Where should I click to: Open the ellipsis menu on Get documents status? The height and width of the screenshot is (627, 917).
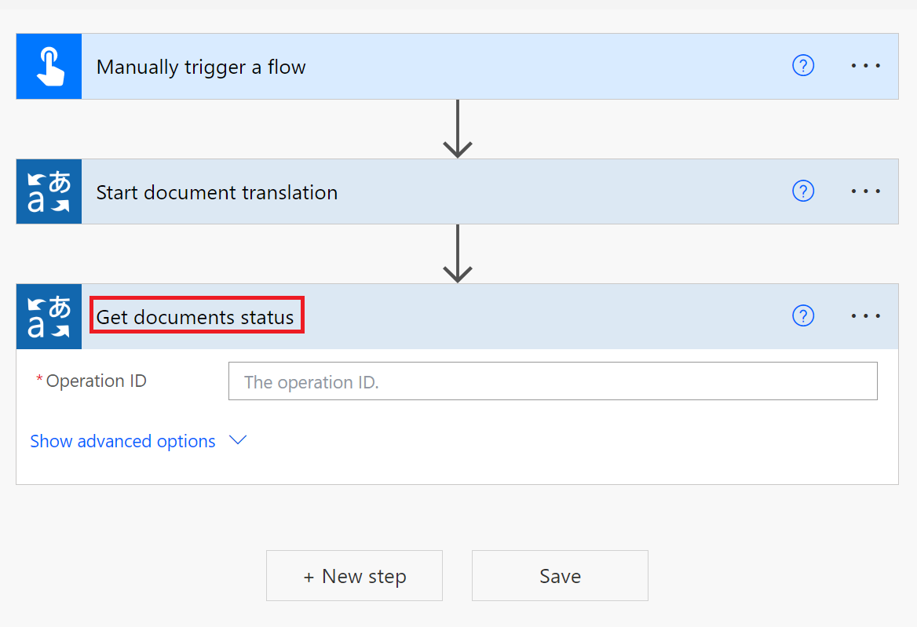tap(864, 316)
